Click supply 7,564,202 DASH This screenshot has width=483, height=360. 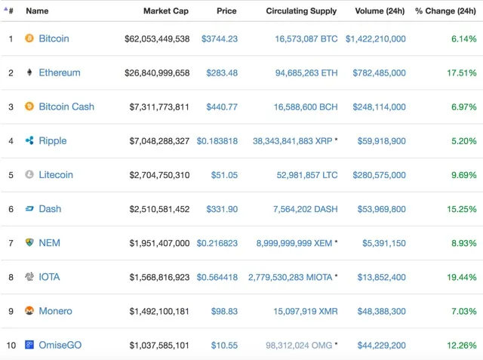pos(305,209)
